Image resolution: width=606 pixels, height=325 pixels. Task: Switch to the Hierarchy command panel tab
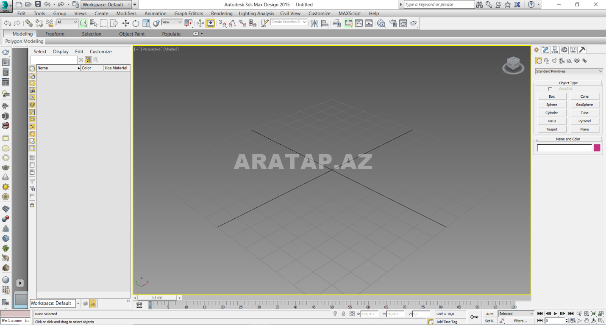pyautogui.click(x=555, y=50)
